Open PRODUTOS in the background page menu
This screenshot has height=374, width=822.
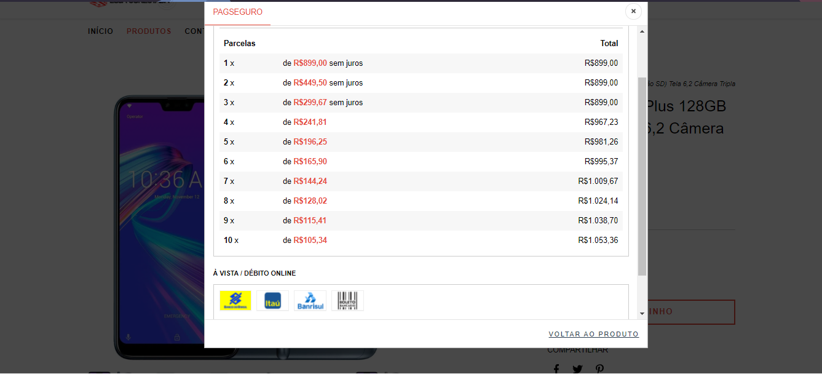149,31
